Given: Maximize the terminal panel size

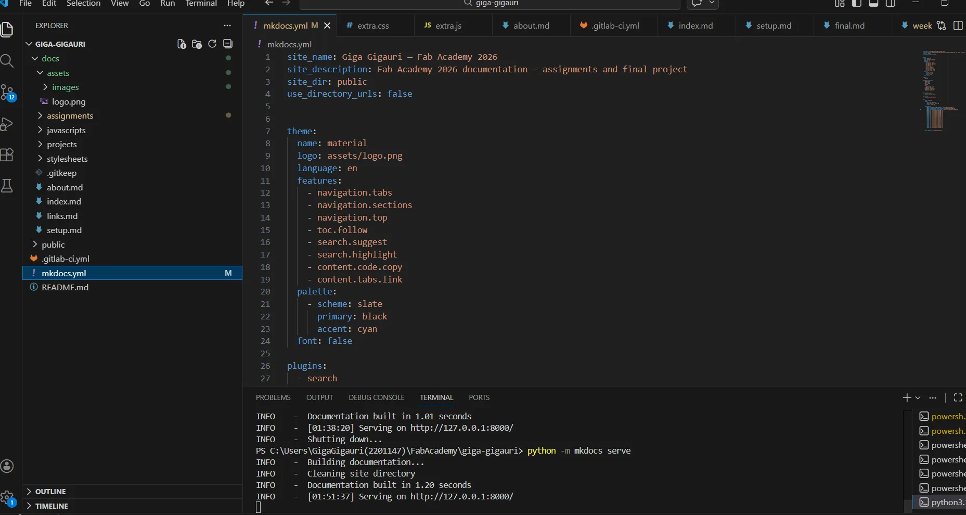Looking at the screenshot, I should coord(958,397).
